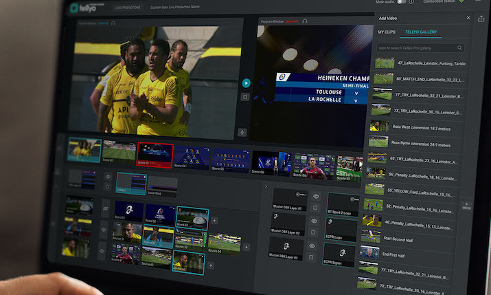The width and height of the screenshot is (491, 295).
Task: Select the Board 03 thumbnail
Action: [x=192, y=218]
